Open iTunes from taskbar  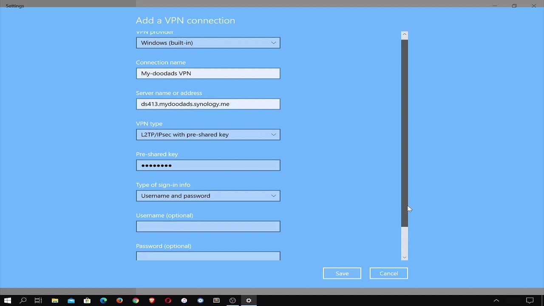click(184, 300)
